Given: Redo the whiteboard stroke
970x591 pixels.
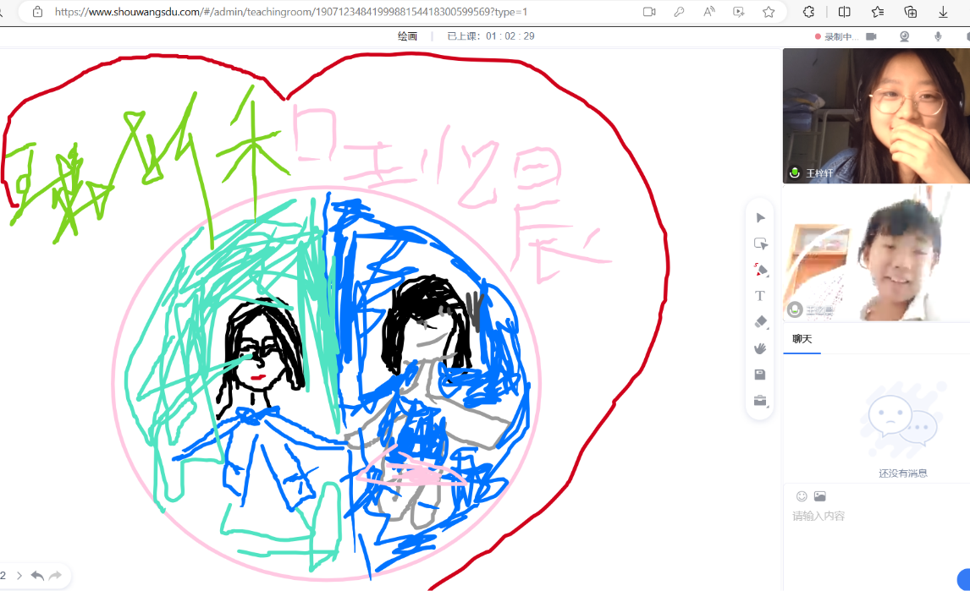Looking at the screenshot, I should click(55, 576).
